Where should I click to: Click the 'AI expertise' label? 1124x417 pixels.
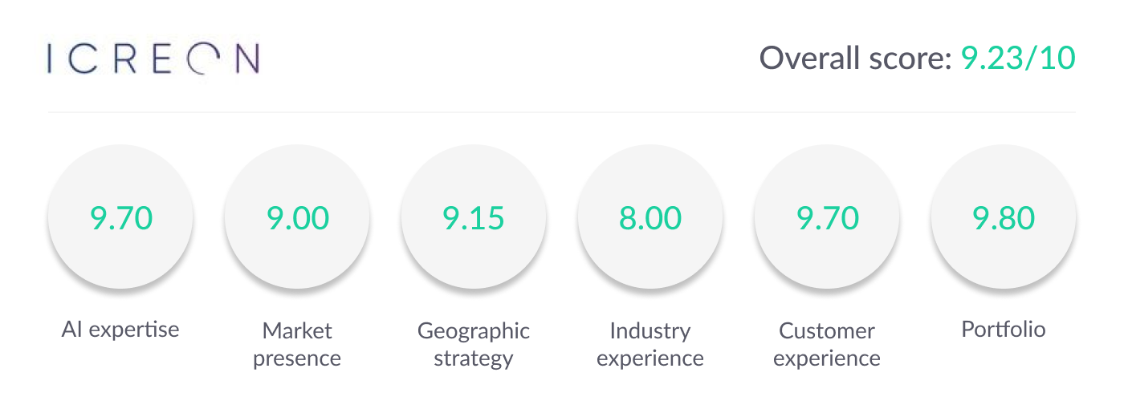point(120,329)
